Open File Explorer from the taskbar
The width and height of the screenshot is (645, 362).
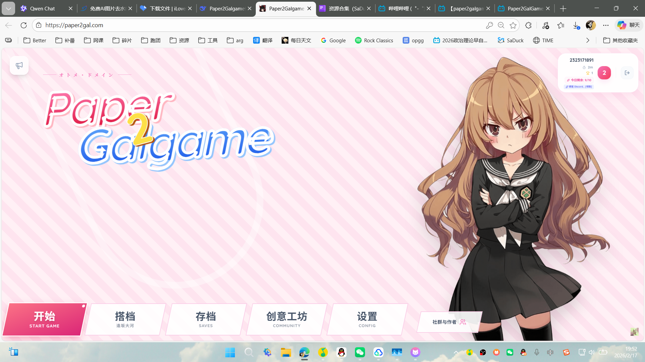click(x=286, y=352)
